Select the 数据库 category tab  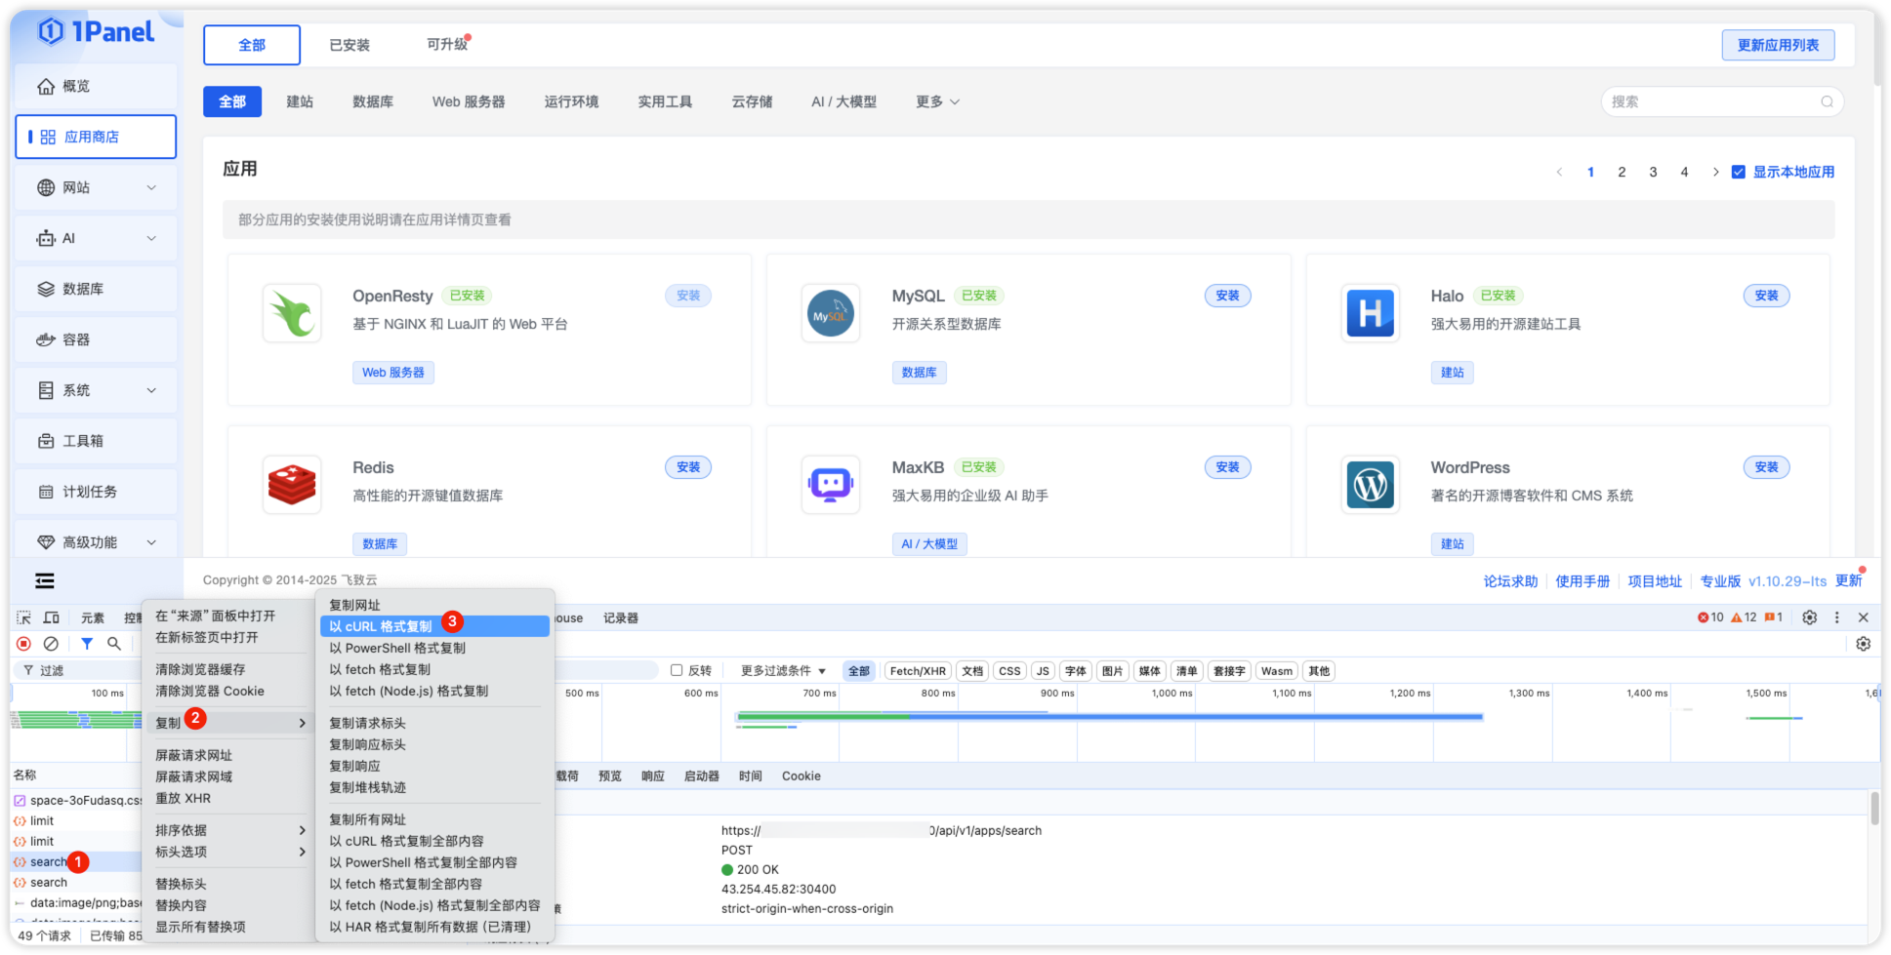click(x=373, y=101)
